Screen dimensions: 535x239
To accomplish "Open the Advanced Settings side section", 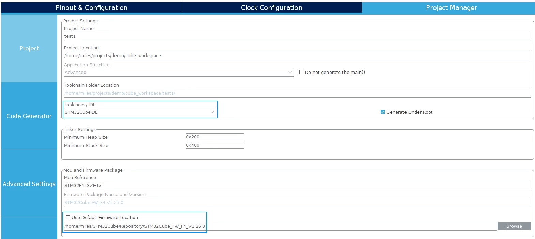I will (x=29, y=184).
